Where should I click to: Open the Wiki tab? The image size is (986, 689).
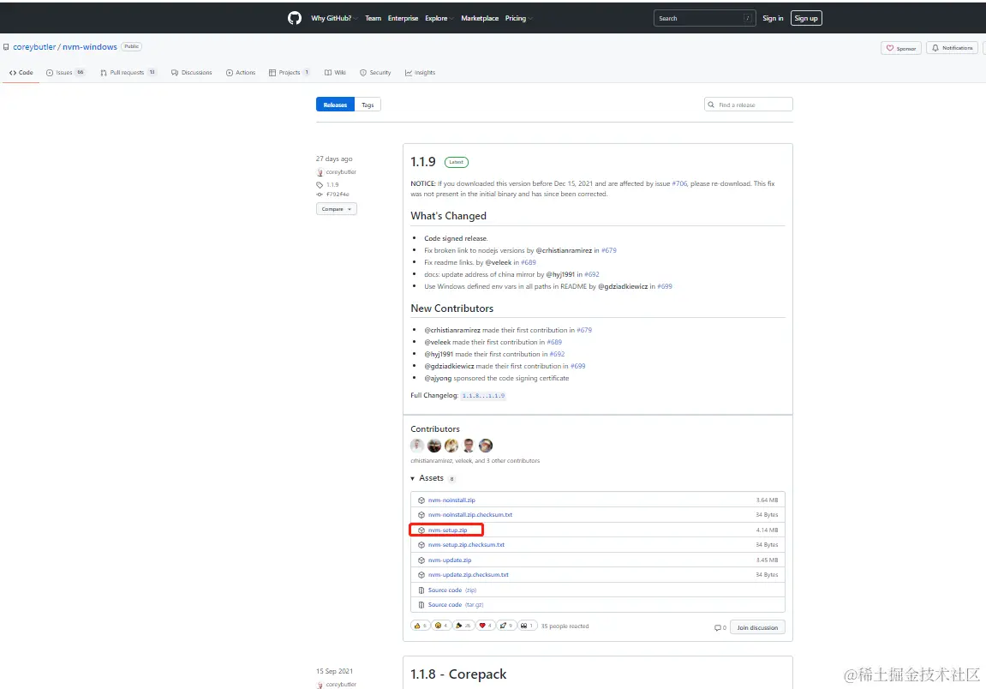point(335,72)
